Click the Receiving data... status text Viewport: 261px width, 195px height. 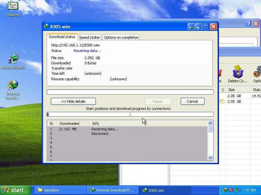click(87, 51)
